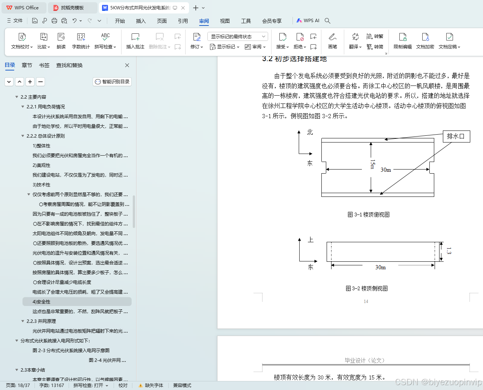Click the add heading plus button

click(x=30, y=82)
